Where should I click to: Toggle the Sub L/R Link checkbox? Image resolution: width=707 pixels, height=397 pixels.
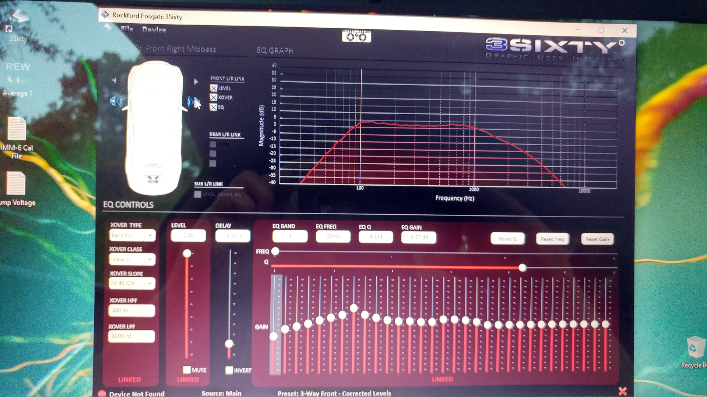[x=198, y=194]
